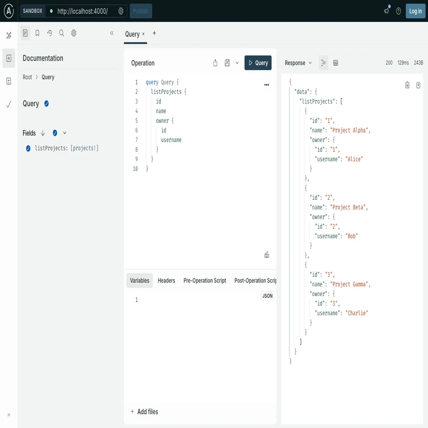Open announcements megaphone icon
The height and width of the screenshot is (428, 428).
click(x=386, y=11)
